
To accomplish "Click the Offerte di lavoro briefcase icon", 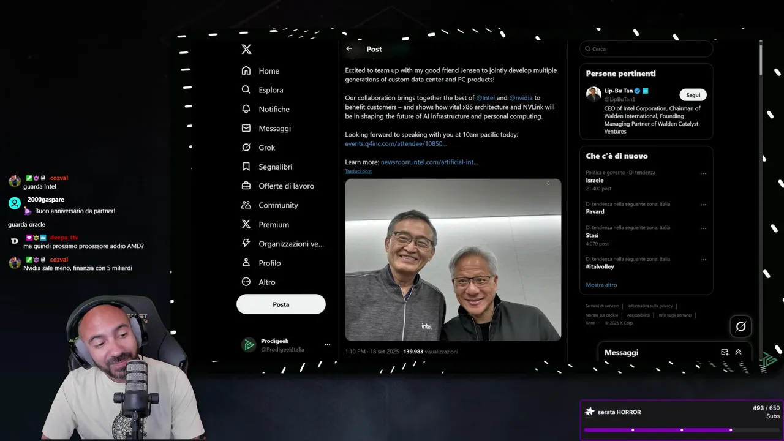I will click(x=246, y=186).
